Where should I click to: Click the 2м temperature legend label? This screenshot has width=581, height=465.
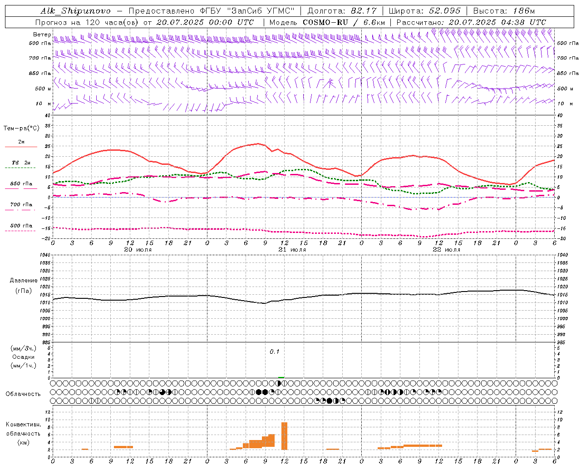21,142
